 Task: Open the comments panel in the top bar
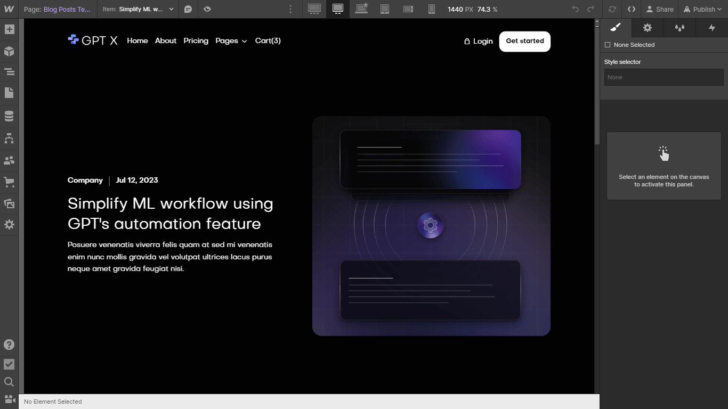(x=188, y=9)
